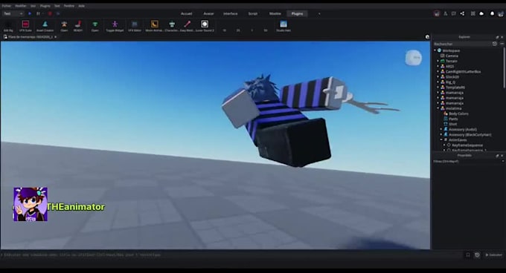
Task: Click the Voir menu
Action: [x=33, y=6]
